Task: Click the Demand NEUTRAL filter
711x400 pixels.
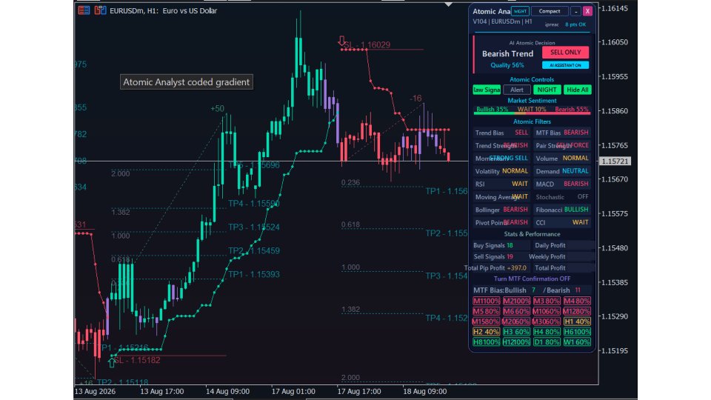Action: (x=562, y=171)
